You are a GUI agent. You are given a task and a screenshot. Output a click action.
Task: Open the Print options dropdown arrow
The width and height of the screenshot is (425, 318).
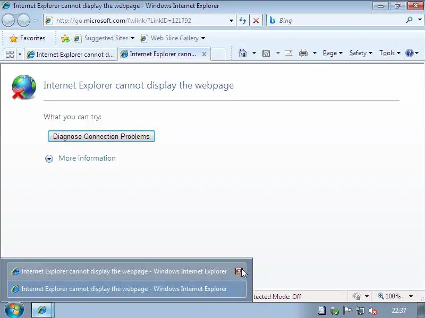pyautogui.click(x=314, y=53)
